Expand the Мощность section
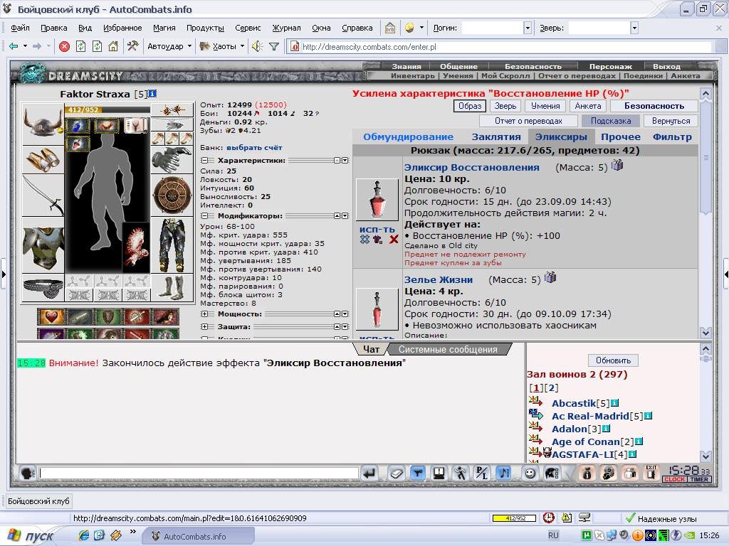Image resolution: width=729 pixels, height=546 pixels. point(204,314)
